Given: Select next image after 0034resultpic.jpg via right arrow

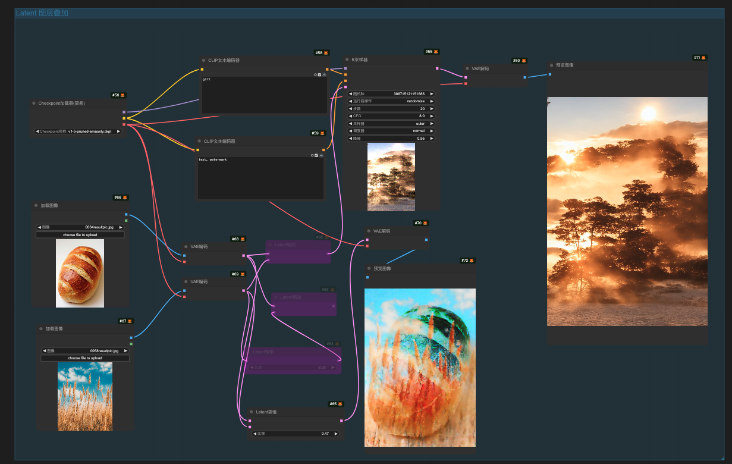Looking at the screenshot, I should (x=120, y=227).
